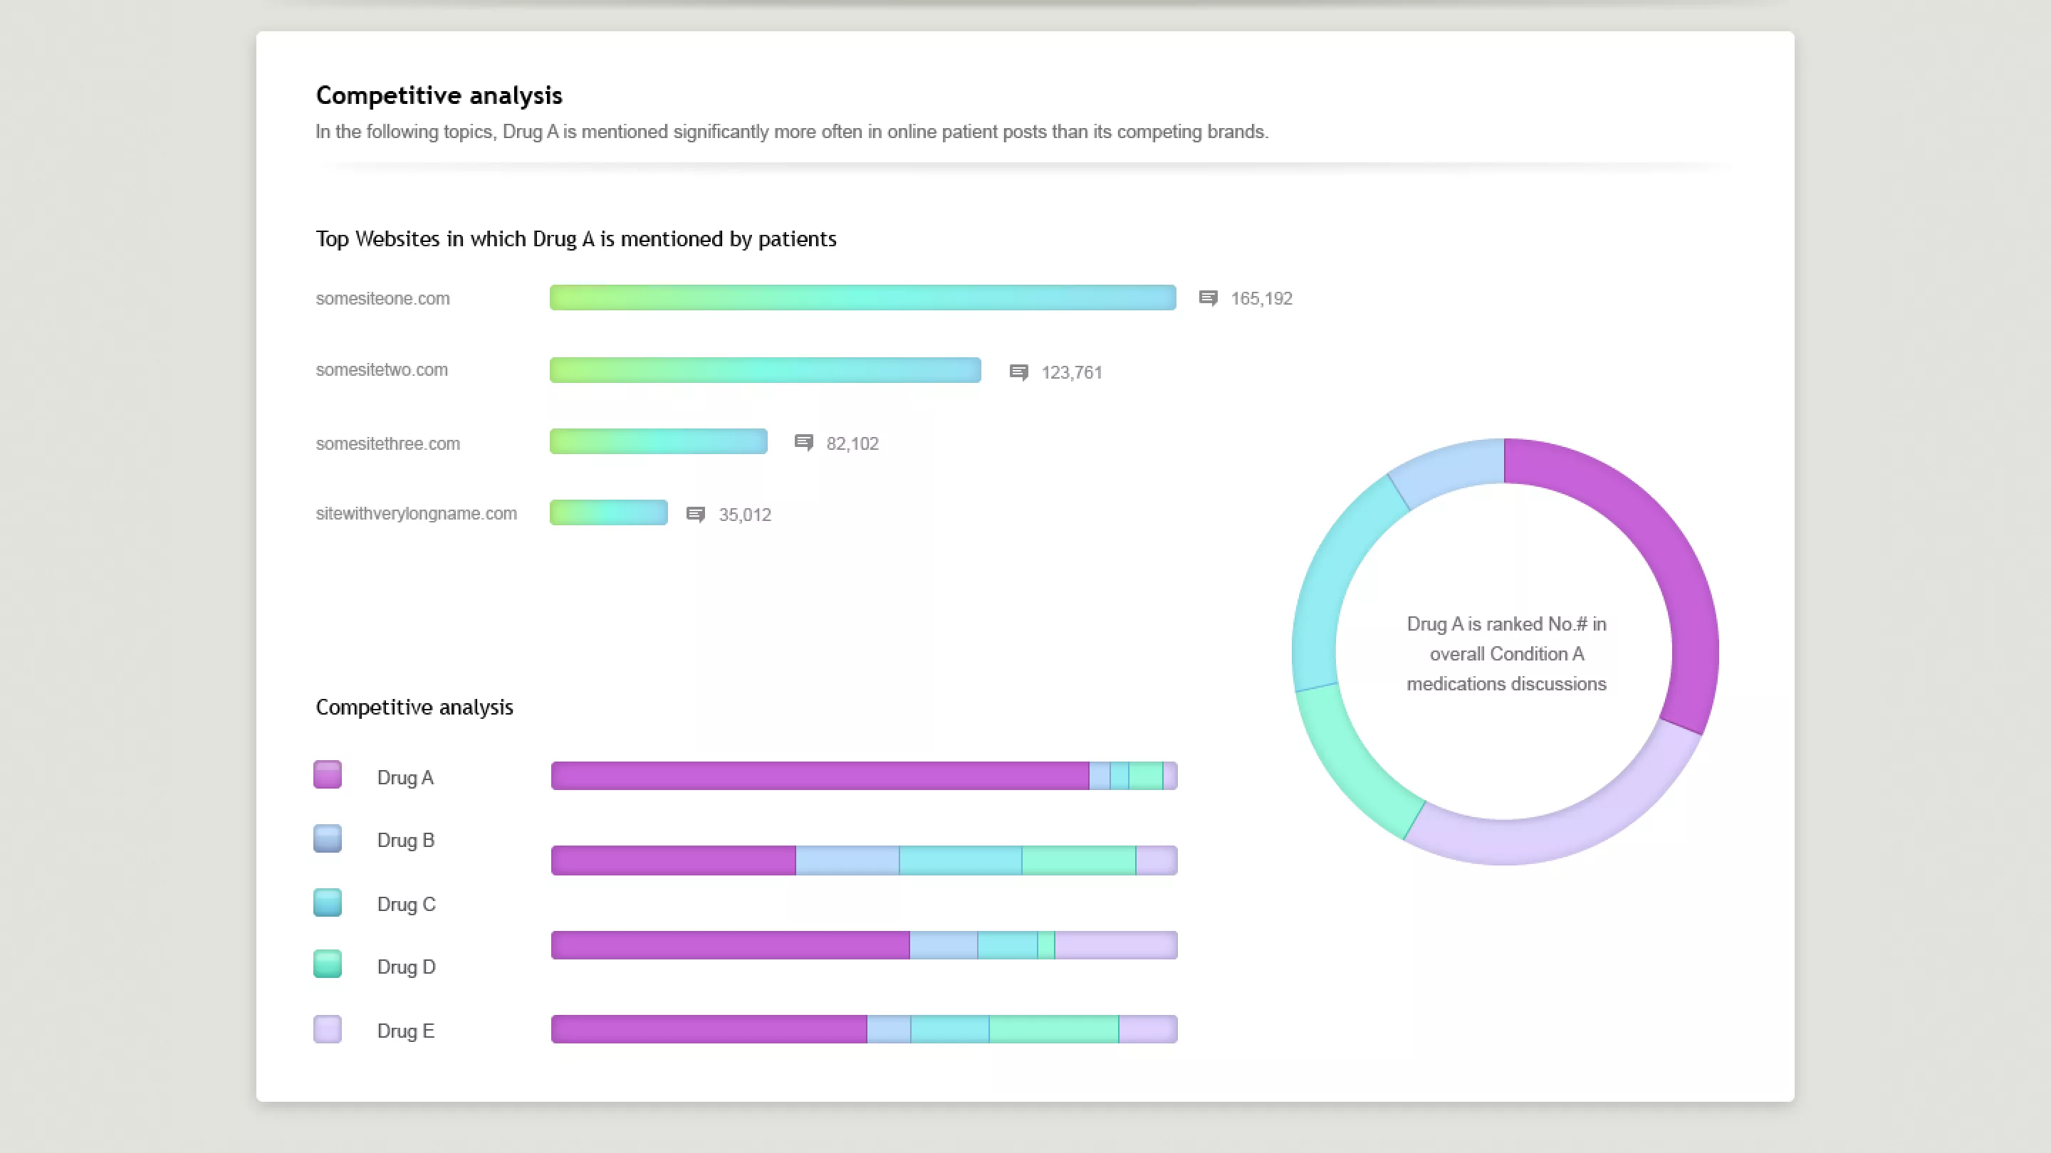This screenshot has height=1153, width=2051.
Task: Toggle the somesiteone.com mention bar
Action: (862, 298)
